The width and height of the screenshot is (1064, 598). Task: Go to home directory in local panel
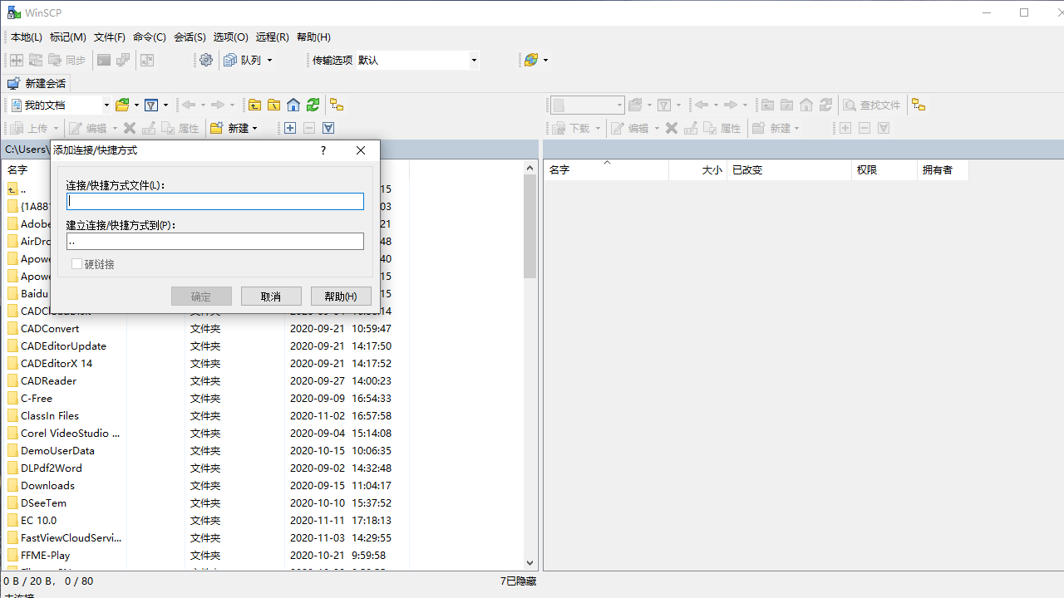[293, 105]
